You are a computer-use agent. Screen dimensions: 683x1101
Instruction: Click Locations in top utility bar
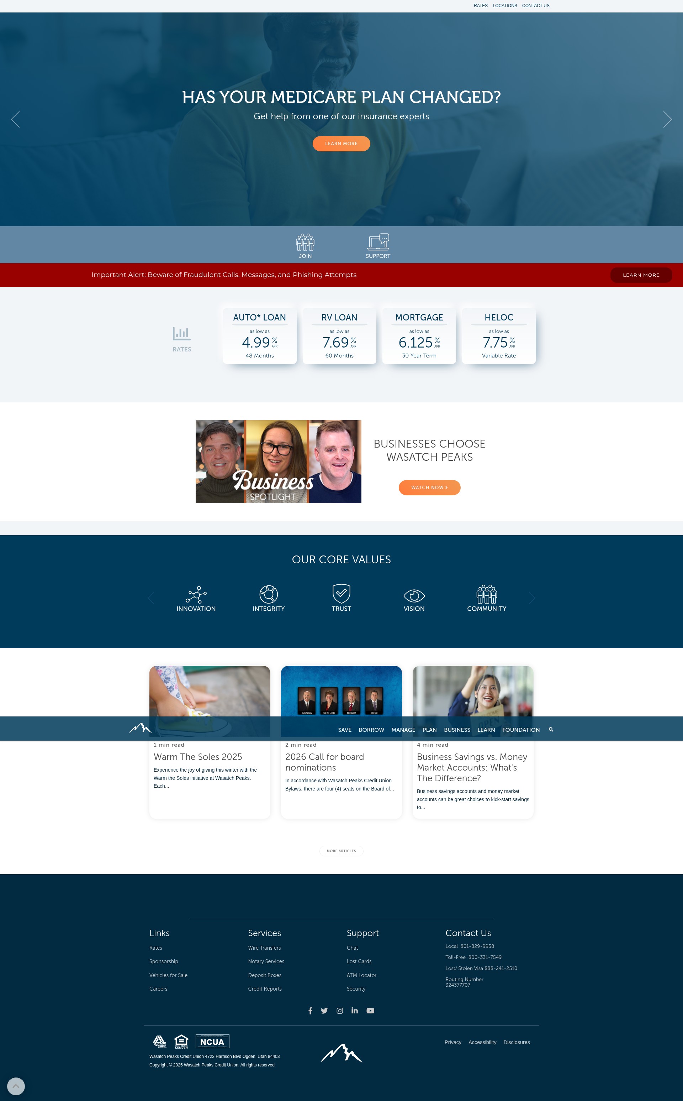pos(504,6)
